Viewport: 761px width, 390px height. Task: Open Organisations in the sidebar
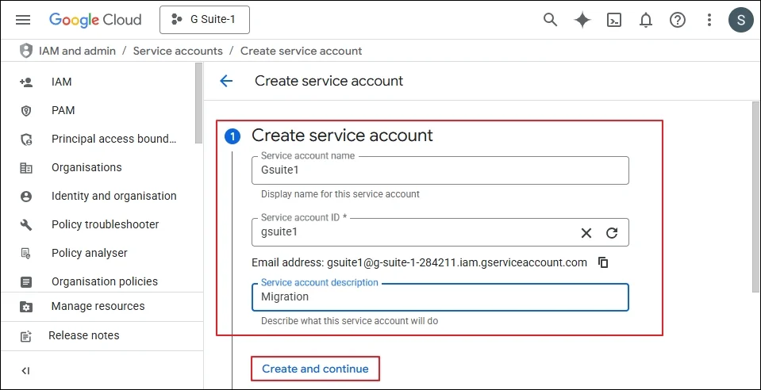[86, 167]
